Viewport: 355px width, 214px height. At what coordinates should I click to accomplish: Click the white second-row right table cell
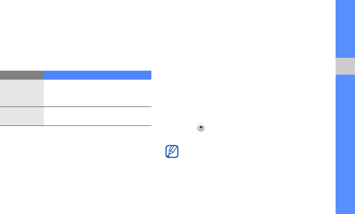(x=98, y=116)
